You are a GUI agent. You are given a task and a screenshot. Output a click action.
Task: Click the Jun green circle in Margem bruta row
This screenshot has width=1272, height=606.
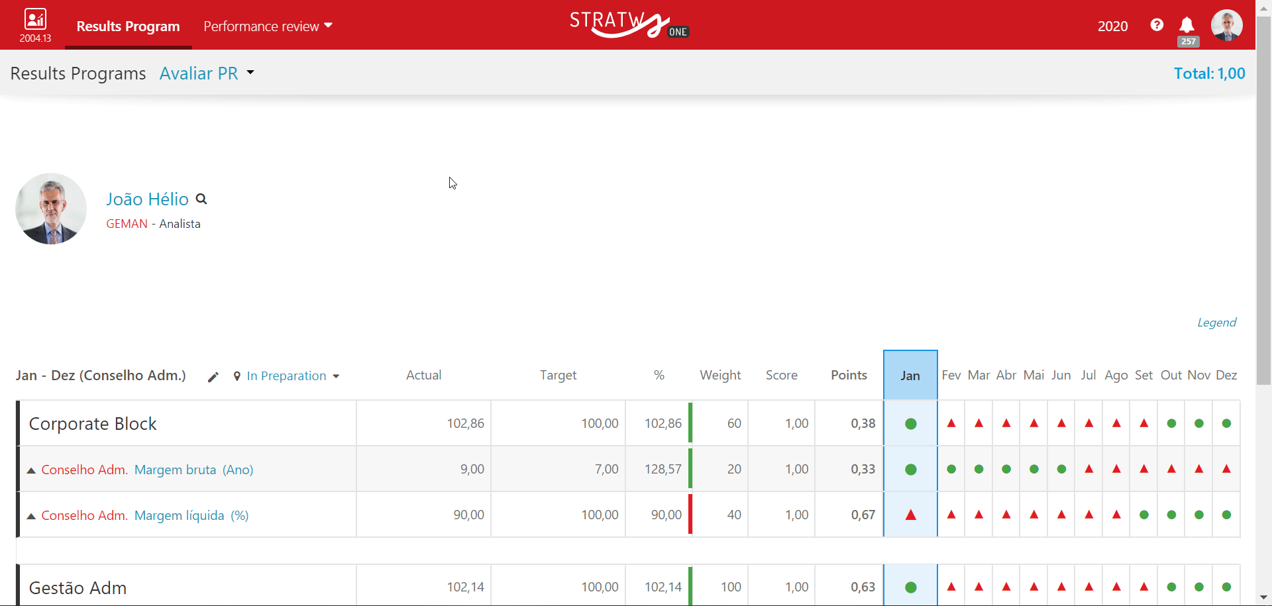point(1061,469)
